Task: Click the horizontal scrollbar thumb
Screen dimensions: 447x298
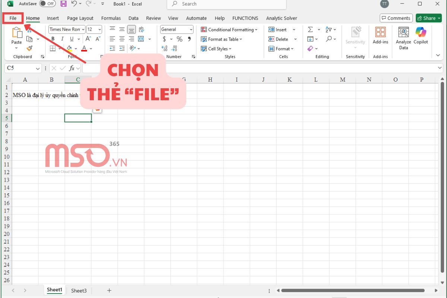Action: (x=353, y=291)
